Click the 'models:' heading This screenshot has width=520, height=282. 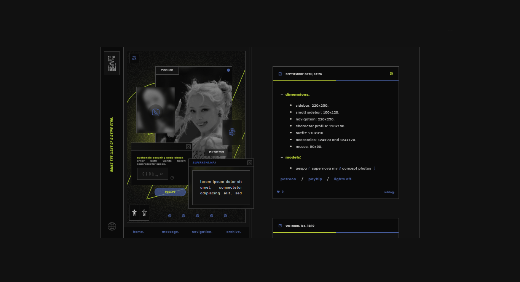293,157
